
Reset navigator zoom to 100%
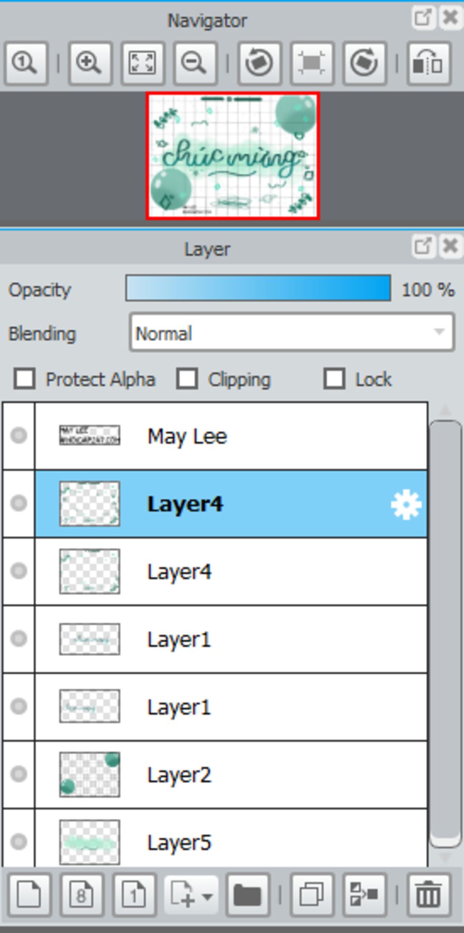pyautogui.click(x=26, y=63)
